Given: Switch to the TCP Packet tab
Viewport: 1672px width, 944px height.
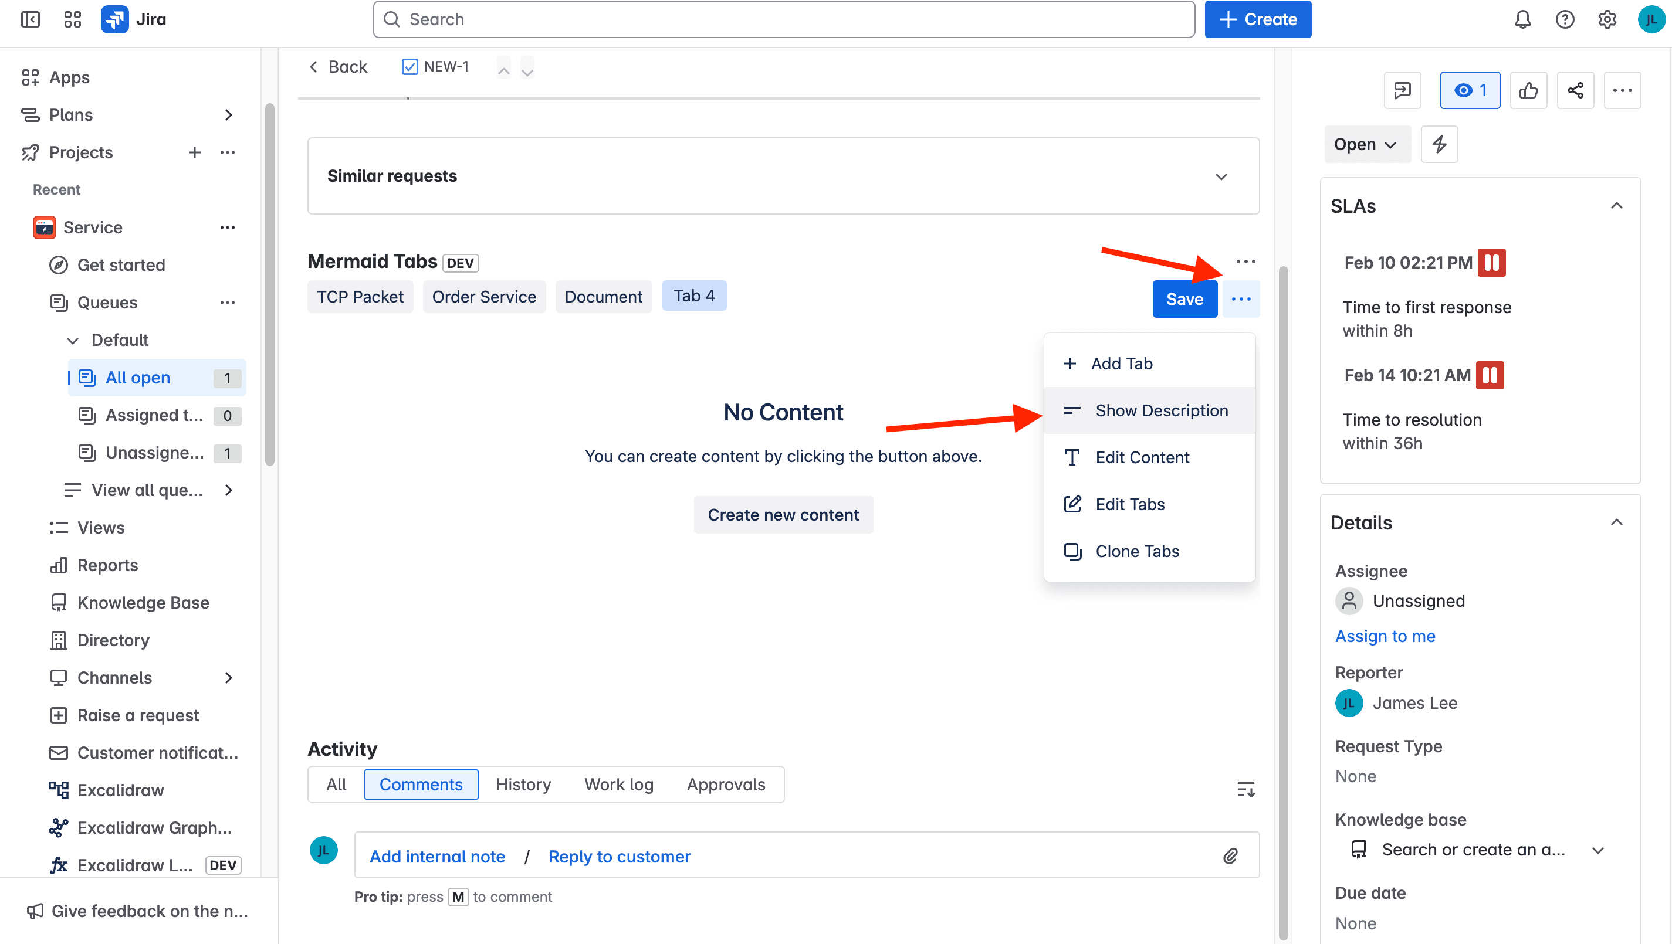Looking at the screenshot, I should pyautogui.click(x=360, y=297).
